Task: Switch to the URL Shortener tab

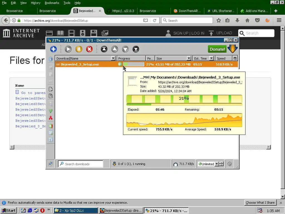Action: [221, 11]
